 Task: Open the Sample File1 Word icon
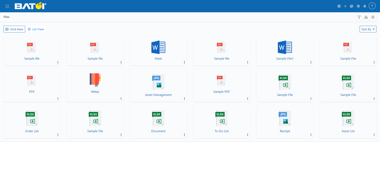point(285,47)
